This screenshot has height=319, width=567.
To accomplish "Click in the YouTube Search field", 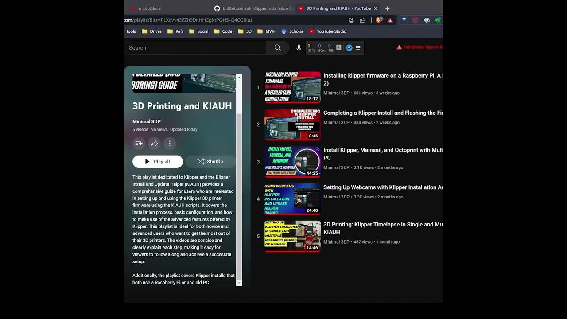I will pos(195,48).
